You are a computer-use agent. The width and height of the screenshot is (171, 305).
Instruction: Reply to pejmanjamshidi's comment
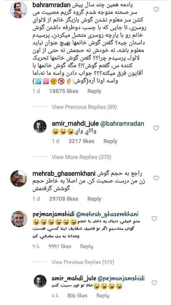[x=86, y=246]
